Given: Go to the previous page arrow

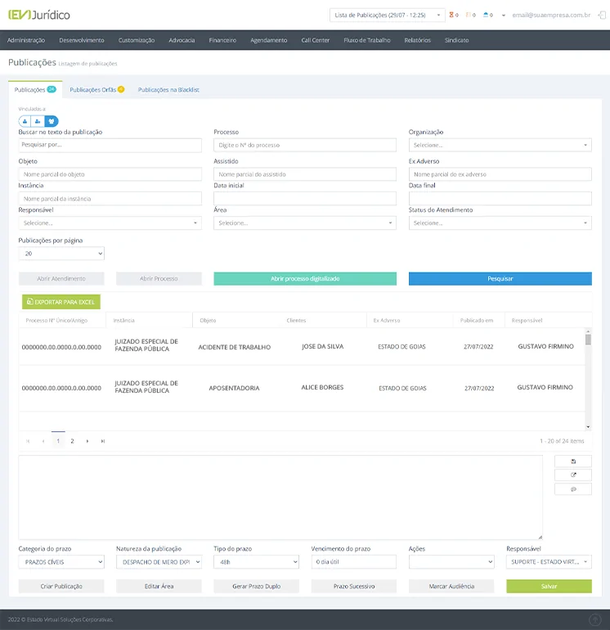Looking at the screenshot, I should click(43, 441).
